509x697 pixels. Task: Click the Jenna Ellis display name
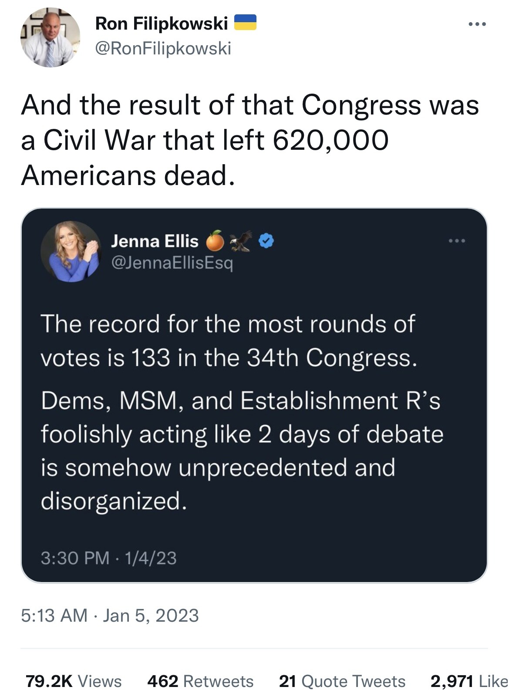tap(155, 241)
